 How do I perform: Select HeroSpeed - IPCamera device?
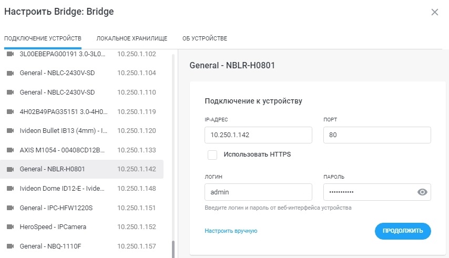click(53, 227)
